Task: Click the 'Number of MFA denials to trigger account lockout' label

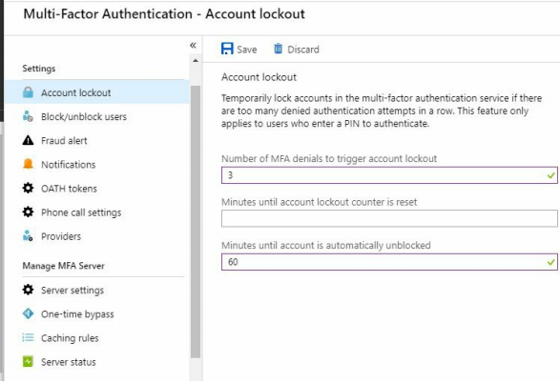Action: point(329,158)
